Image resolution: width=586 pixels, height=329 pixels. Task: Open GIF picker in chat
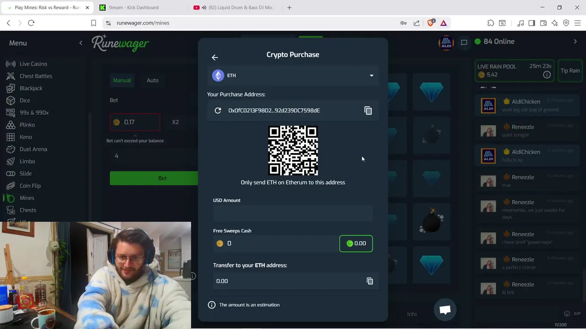coord(577,313)
